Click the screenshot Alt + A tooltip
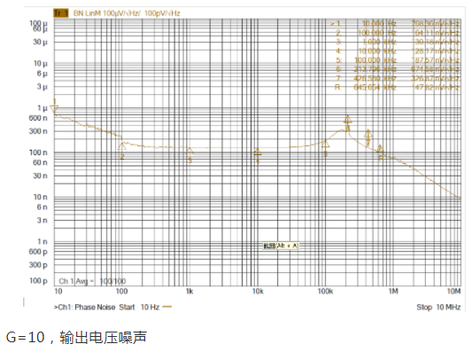The height and width of the screenshot is (352, 472). [x=281, y=246]
